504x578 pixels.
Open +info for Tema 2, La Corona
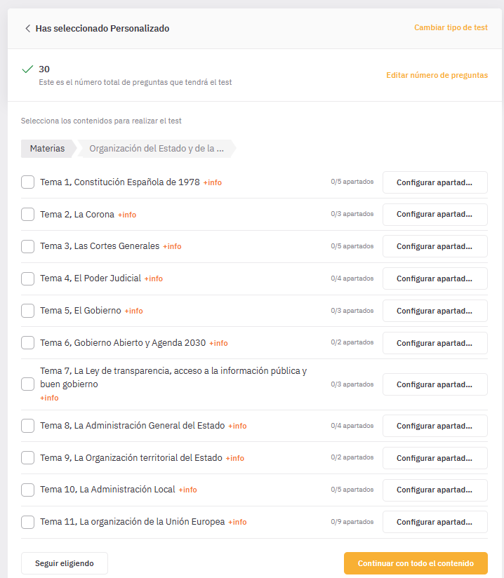pos(127,215)
